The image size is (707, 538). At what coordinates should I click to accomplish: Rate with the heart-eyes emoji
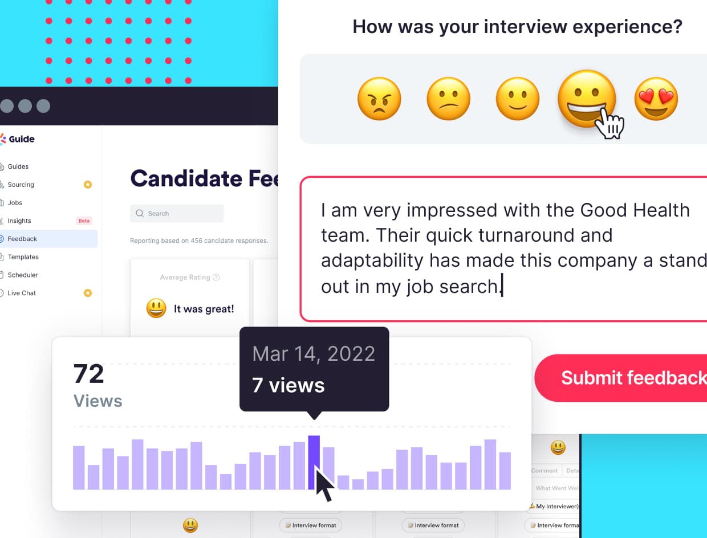tap(656, 99)
